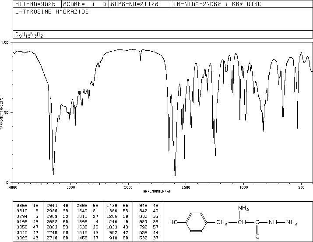313x242 pixels.
Task: Click the molecular formula C9H13N3O2
Action: [29, 35]
